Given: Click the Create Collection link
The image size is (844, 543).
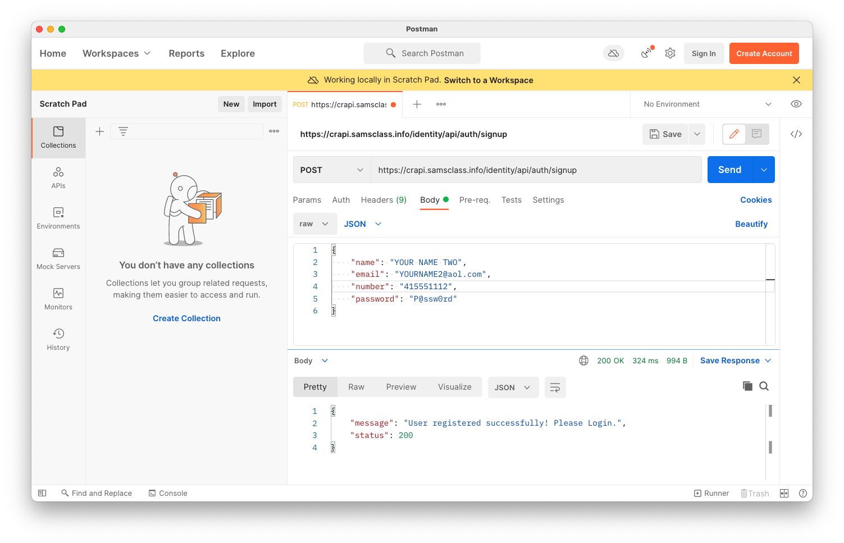Looking at the screenshot, I should (x=186, y=318).
